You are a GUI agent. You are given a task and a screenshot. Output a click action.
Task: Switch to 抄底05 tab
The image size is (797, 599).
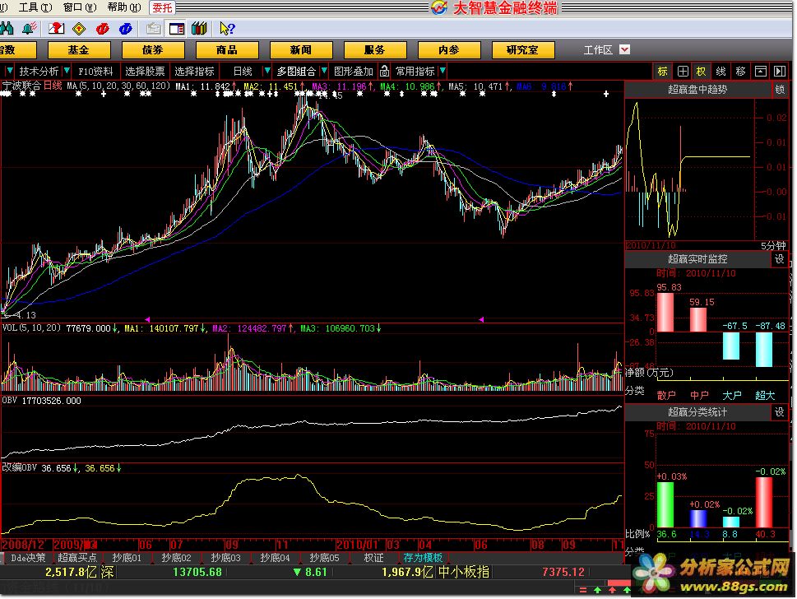pos(324,558)
